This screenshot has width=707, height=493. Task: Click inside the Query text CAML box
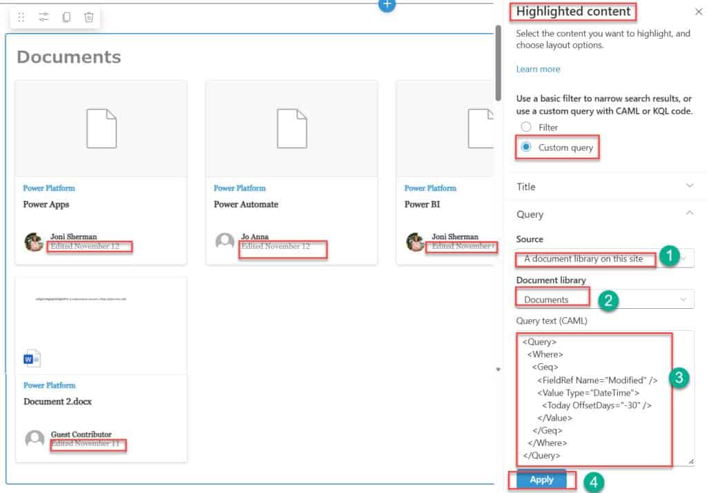(x=605, y=399)
